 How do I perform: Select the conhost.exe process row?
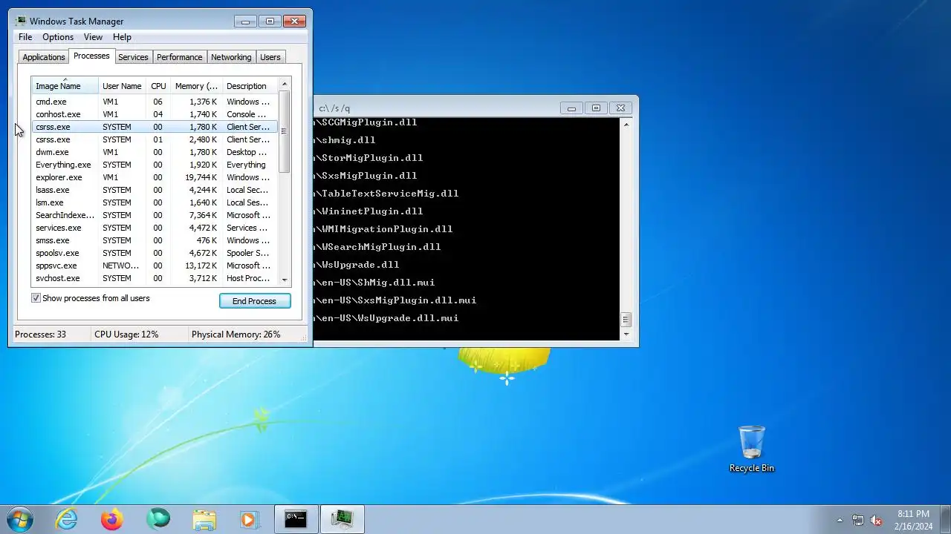pyautogui.click(x=155, y=114)
